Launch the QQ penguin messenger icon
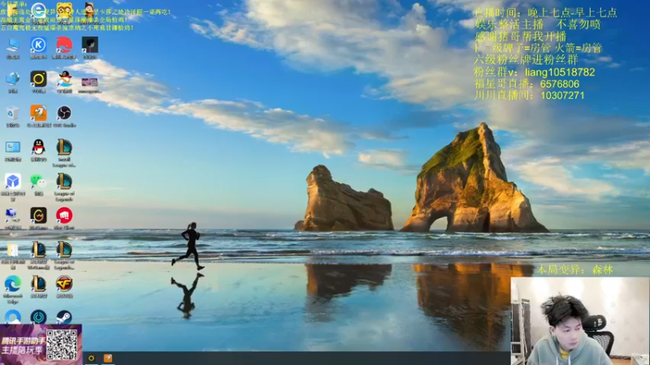This screenshot has height=365, width=650. [x=38, y=148]
